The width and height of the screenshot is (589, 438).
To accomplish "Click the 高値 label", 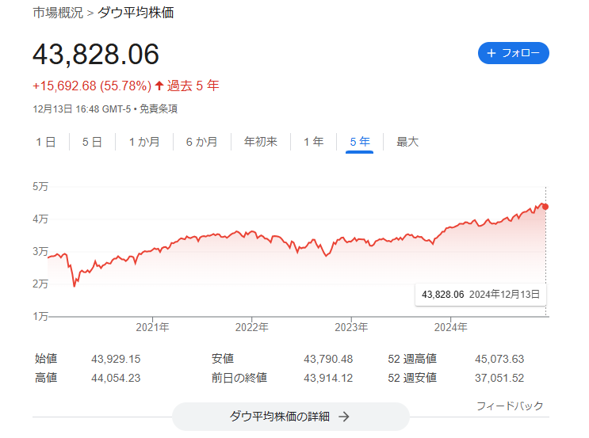I will coord(46,378).
